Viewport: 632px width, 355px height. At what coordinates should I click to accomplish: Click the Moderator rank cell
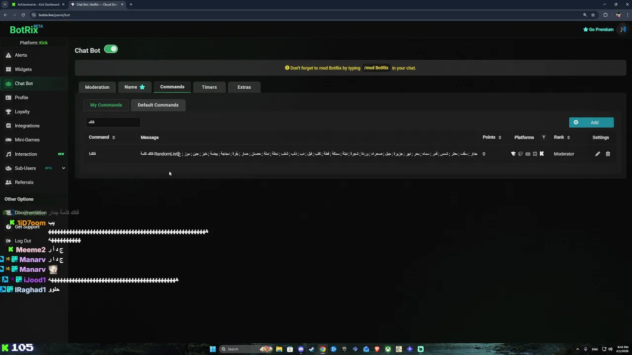click(x=564, y=154)
